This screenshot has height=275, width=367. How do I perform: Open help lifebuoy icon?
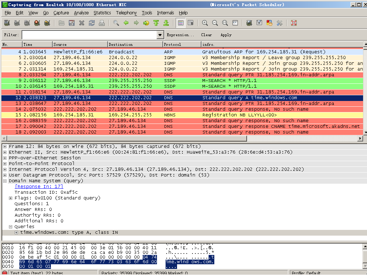coord(294,23)
